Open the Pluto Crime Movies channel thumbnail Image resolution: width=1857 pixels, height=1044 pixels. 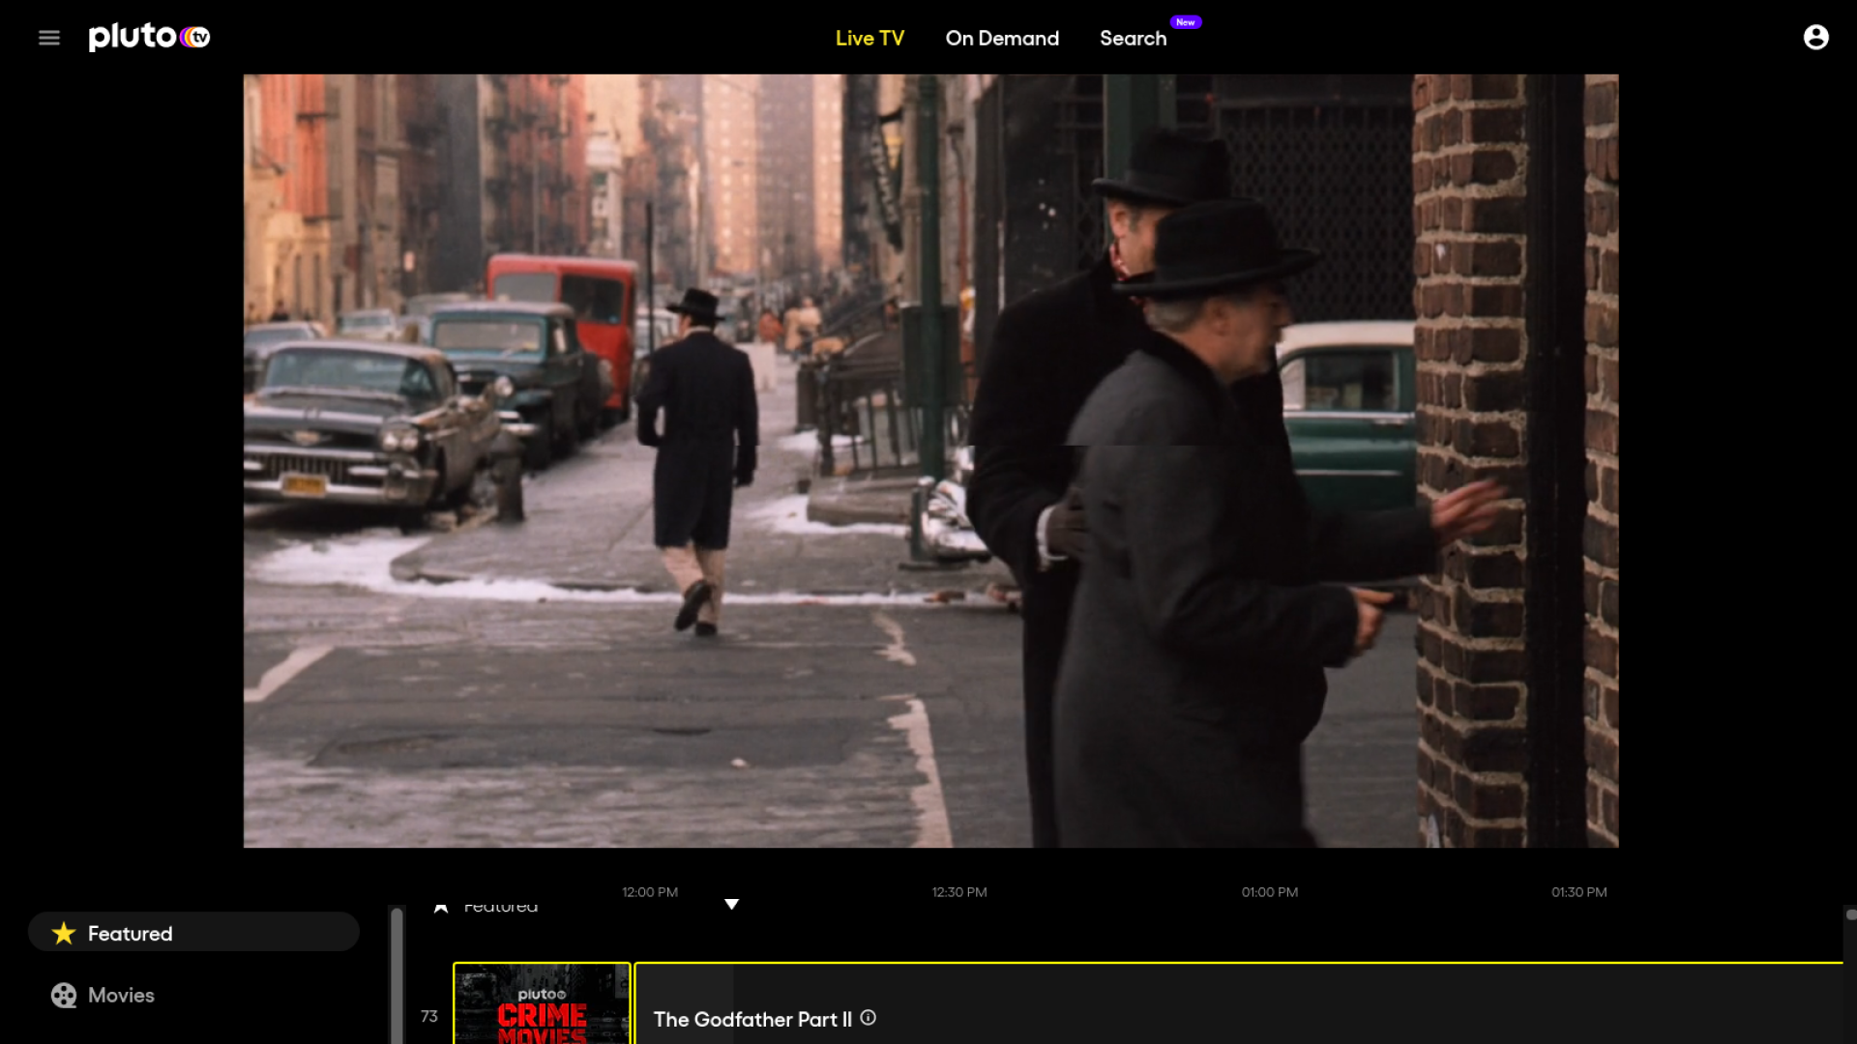click(x=542, y=1005)
